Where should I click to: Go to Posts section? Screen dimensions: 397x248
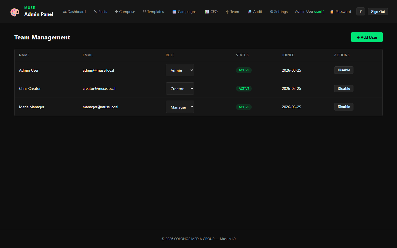pyautogui.click(x=100, y=12)
